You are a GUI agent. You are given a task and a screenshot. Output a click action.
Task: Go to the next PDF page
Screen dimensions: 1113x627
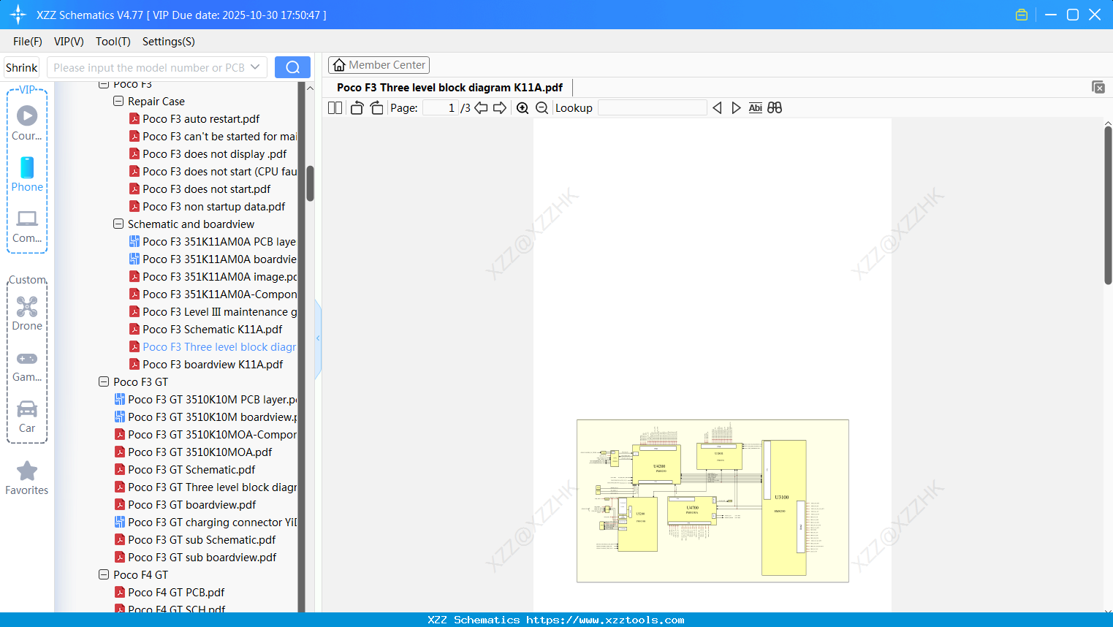(500, 107)
